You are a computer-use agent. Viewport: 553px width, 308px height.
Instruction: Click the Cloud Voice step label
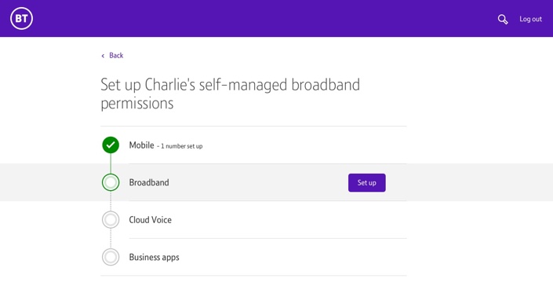(151, 220)
